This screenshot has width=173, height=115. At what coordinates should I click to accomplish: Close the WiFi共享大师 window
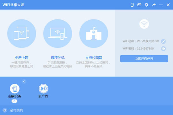click(x=168, y=5)
